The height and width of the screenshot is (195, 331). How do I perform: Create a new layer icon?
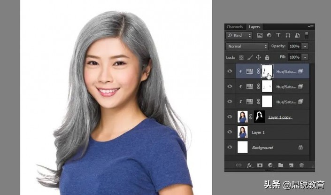[x=291, y=165]
